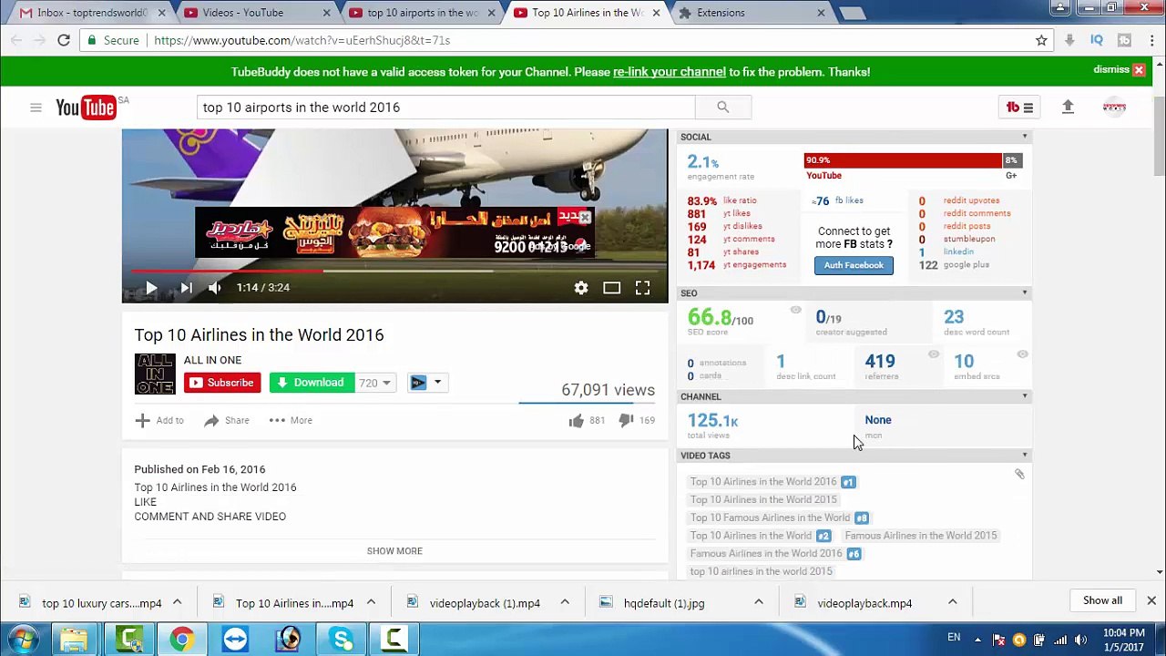Collapse the CHANNEL panel arrow
The image size is (1166, 656).
pos(1025,396)
